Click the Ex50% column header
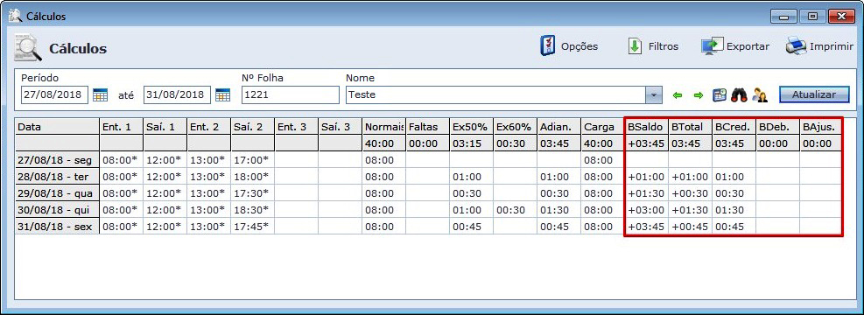The height and width of the screenshot is (315, 864). click(471, 127)
